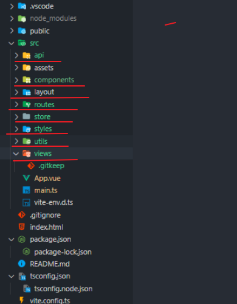Click the lightning bolt icon beside vite.config.ts
Viewport: 237px width, 304px height.
point(22,300)
